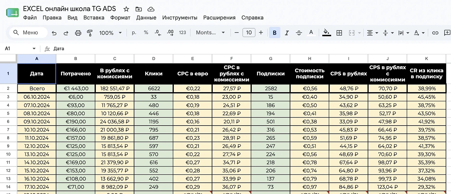Open the borders tool
The image size is (451, 194).
pos(339,32)
